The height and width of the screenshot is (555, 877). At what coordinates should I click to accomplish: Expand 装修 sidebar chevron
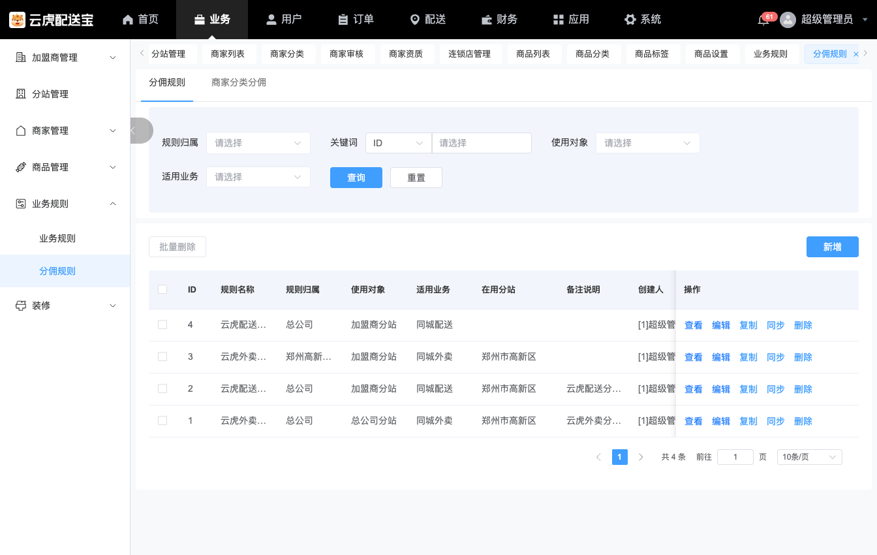[113, 306]
